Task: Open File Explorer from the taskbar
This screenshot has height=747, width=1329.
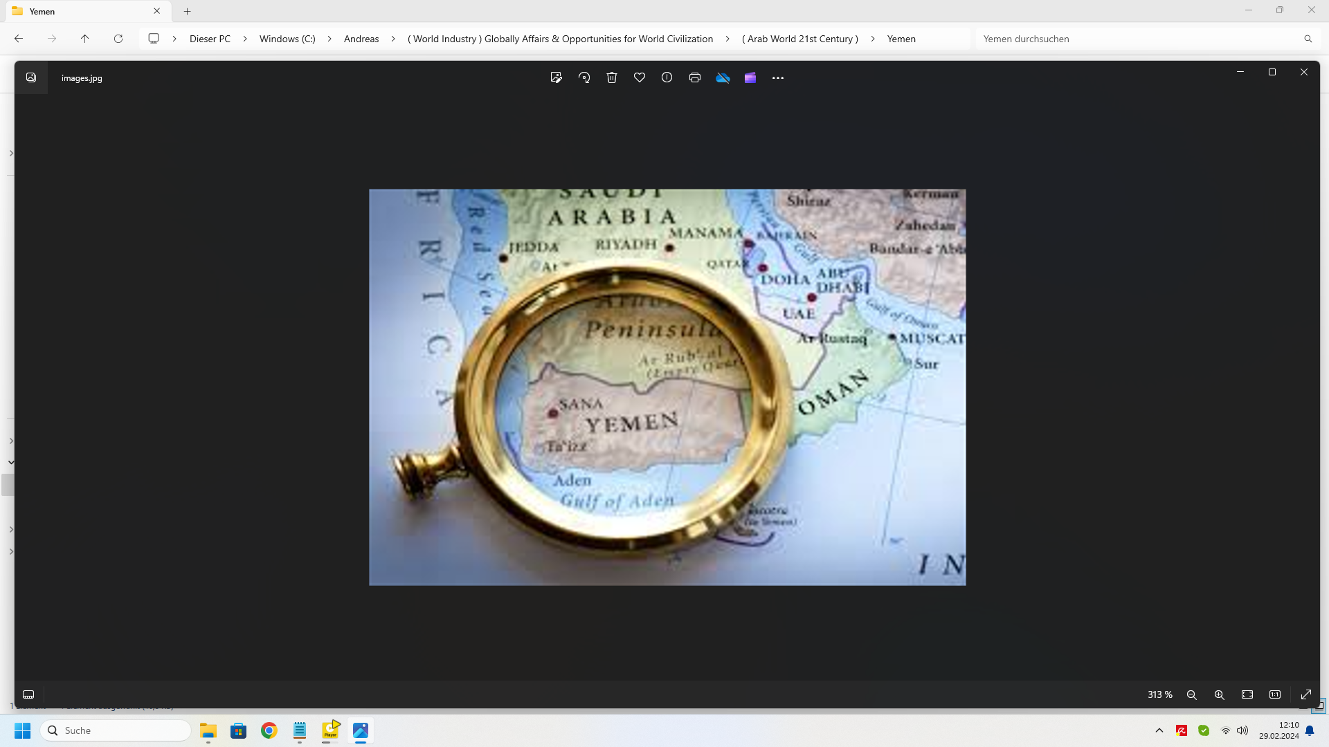Action: [208, 730]
